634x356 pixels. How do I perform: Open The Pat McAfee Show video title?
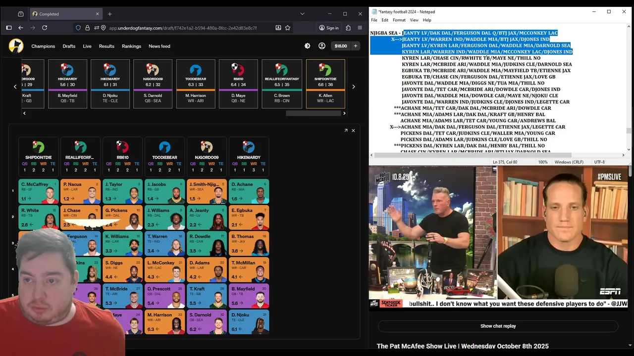point(463,346)
